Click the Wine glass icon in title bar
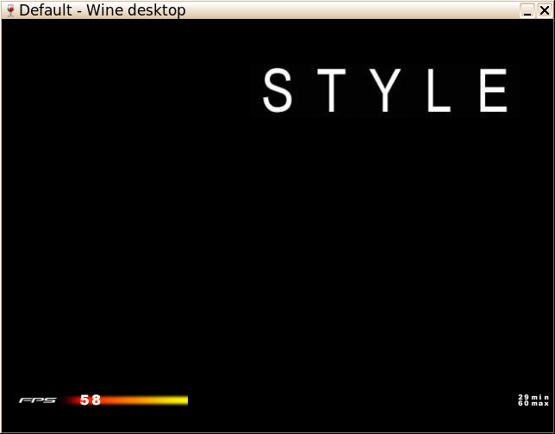555x434 pixels. (9, 10)
